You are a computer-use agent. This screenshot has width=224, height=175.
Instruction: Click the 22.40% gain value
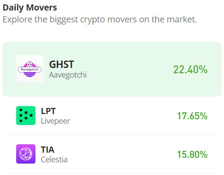[190, 69]
